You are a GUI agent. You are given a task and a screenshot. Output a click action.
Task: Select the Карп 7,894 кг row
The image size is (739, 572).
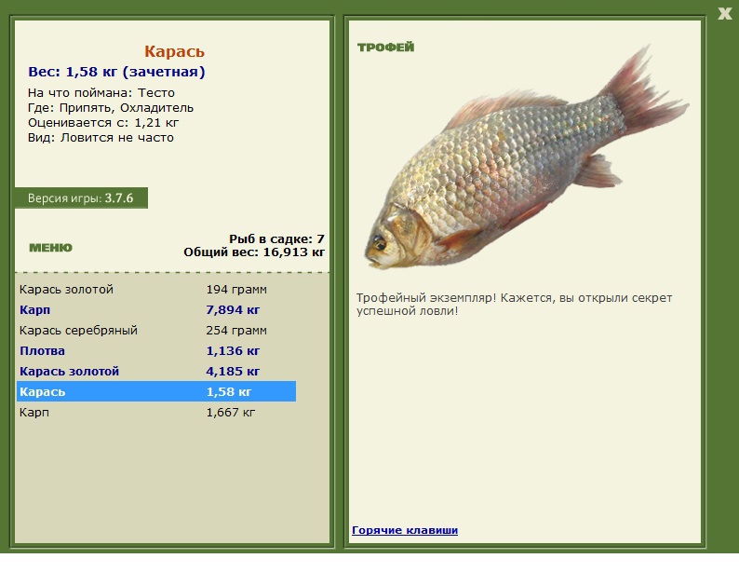point(156,310)
